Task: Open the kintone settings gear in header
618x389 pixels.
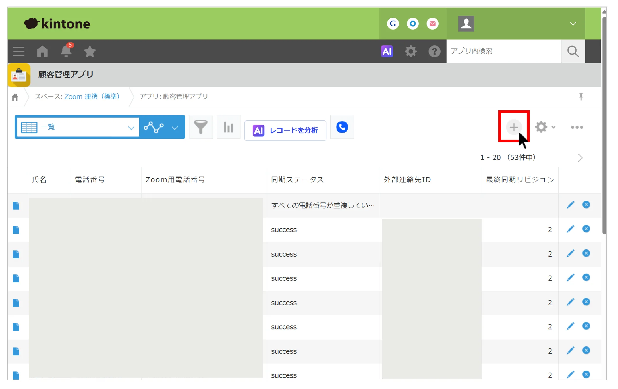Action: tap(411, 51)
